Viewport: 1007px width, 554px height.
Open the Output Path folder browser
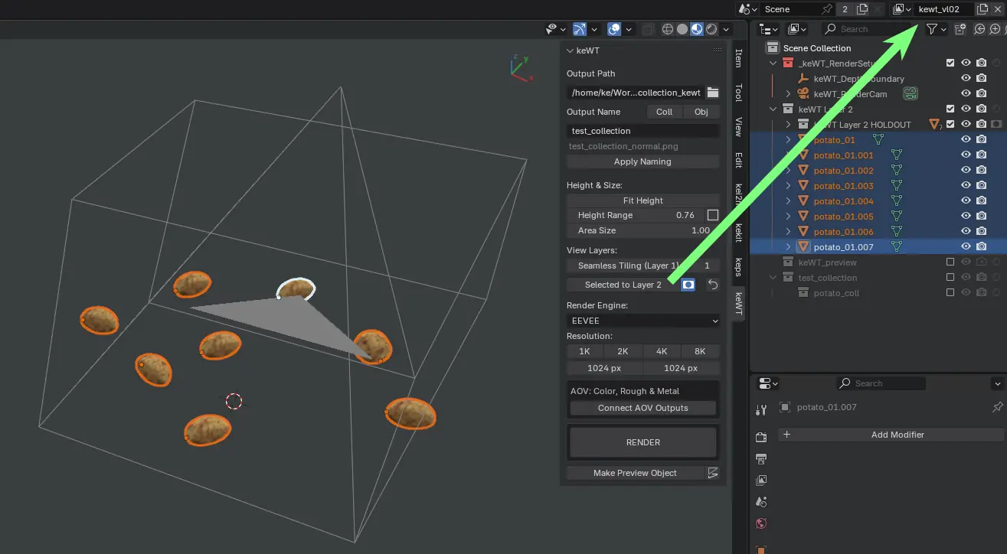pyautogui.click(x=712, y=93)
